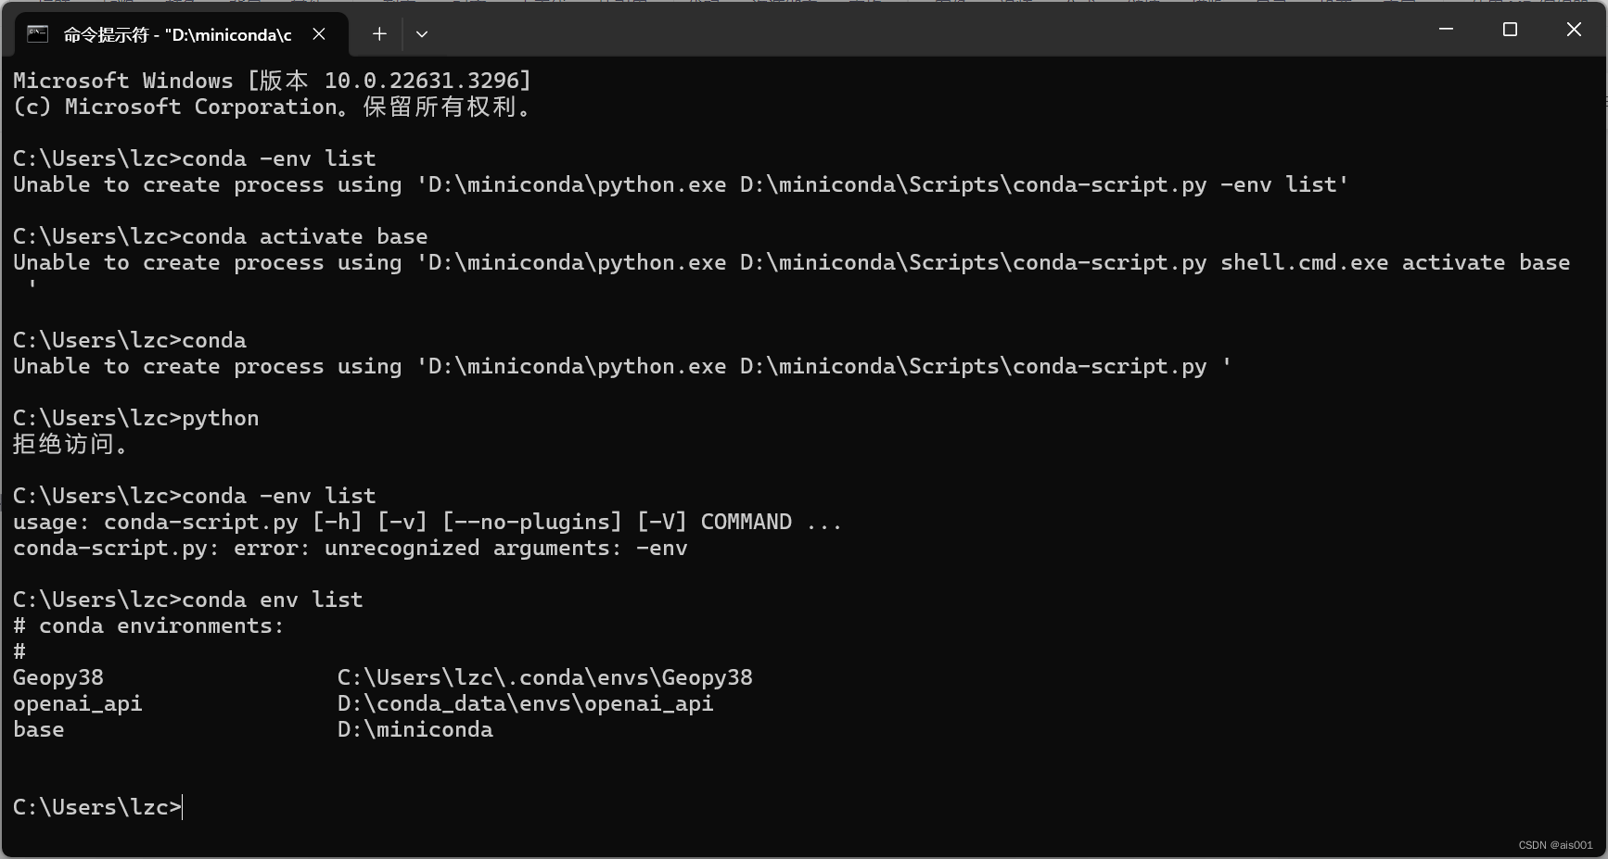Click the openai_api environment path text
The height and width of the screenshot is (859, 1608).
coord(525,703)
